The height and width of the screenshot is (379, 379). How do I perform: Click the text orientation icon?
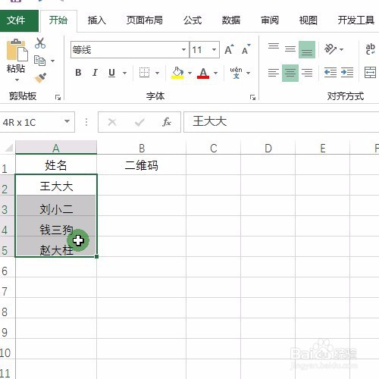click(330, 49)
